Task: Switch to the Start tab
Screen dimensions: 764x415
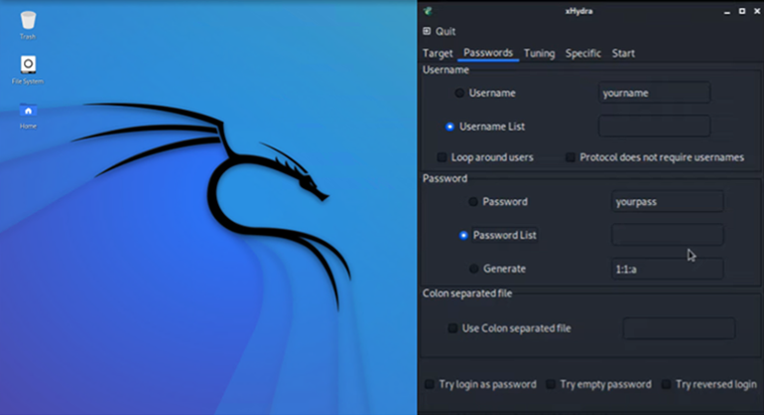Action: [623, 53]
